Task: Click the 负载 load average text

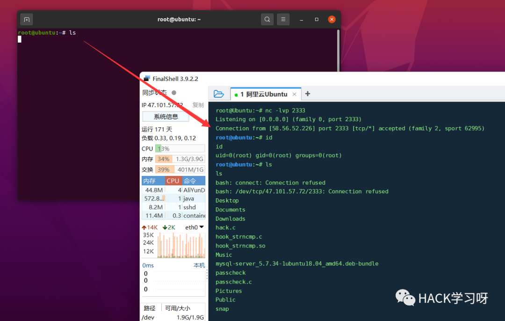Action: (x=169, y=138)
